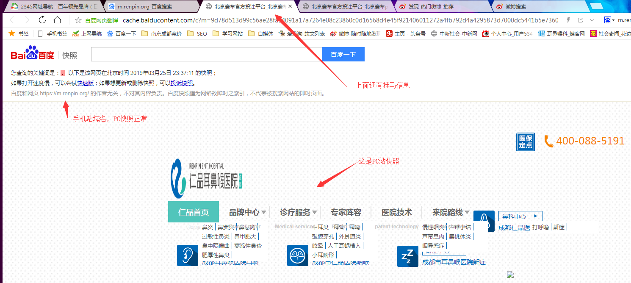Viewport: 631px width, 283px height.
Task: Open the 品牌中心 nav menu
Action: tap(244, 212)
